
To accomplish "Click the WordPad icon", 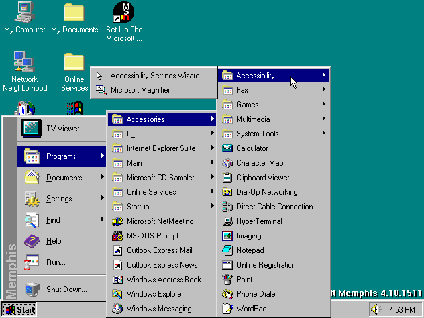I will (x=227, y=309).
